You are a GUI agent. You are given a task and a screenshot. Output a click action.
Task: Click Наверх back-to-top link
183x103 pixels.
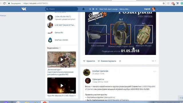3,15
